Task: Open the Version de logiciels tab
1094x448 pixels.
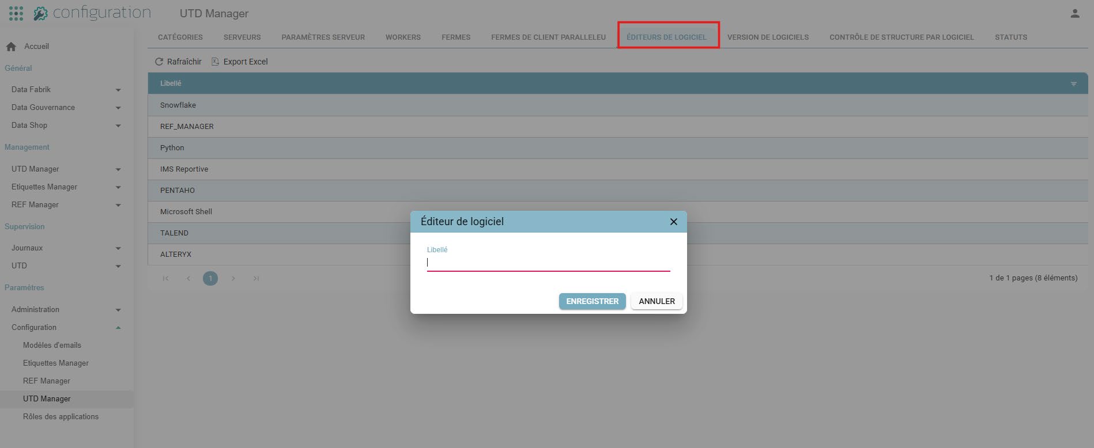Action: coord(768,37)
